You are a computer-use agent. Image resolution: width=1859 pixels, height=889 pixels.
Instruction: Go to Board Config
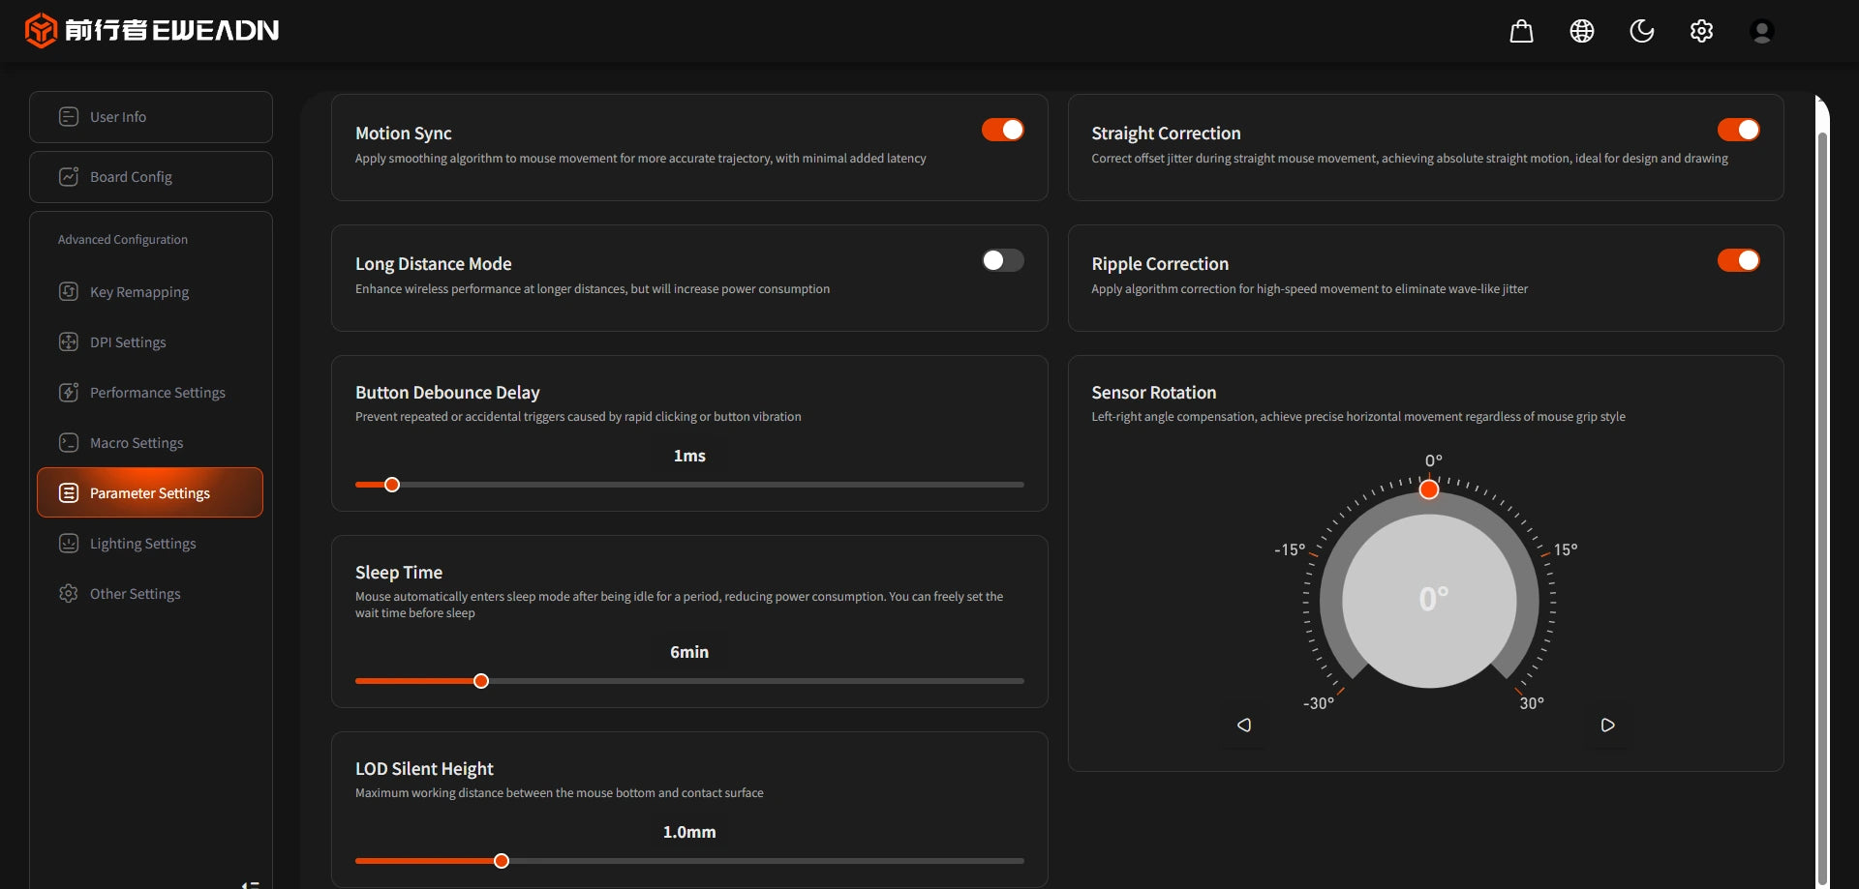151,177
